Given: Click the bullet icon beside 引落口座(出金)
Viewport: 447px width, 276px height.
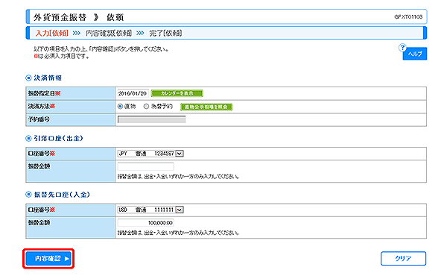Looking at the screenshot, I should pos(28,139).
